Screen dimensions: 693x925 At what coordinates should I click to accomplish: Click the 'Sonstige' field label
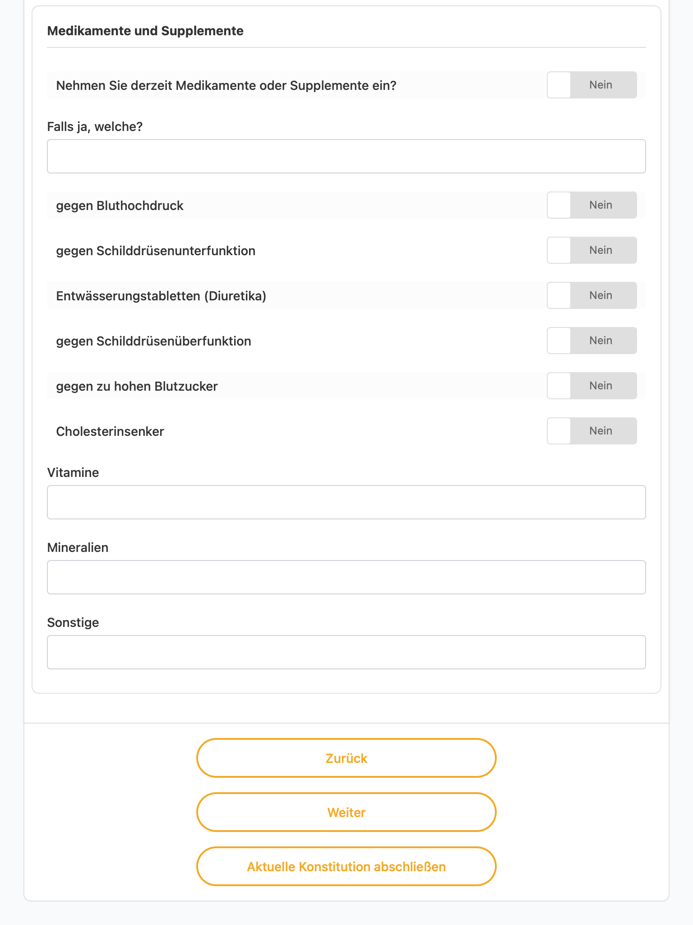coord(73,622)
